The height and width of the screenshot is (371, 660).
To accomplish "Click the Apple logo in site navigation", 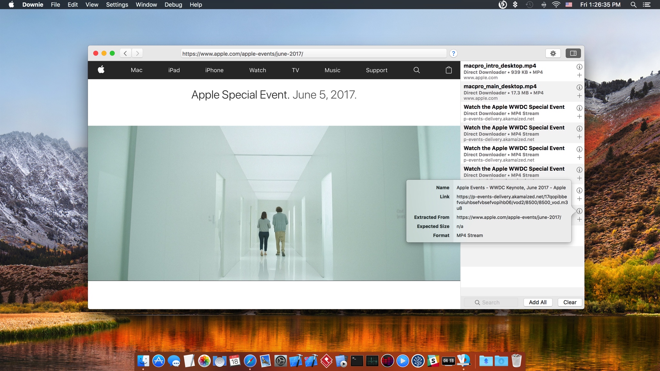I will (101, 70).
